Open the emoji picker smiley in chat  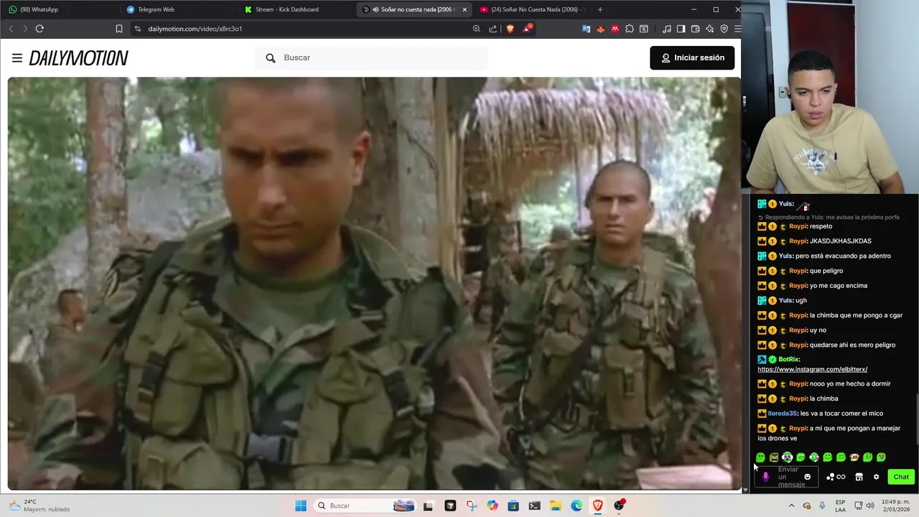click(807, 477)
